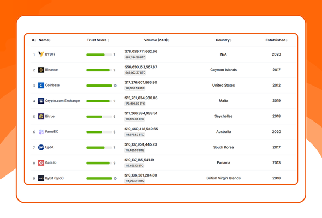The height and width of the screenshot is (218, 322).
Task: Open the Bybit (Spot) exchange link
Action: pyautogui.click(x=55, y=178)
